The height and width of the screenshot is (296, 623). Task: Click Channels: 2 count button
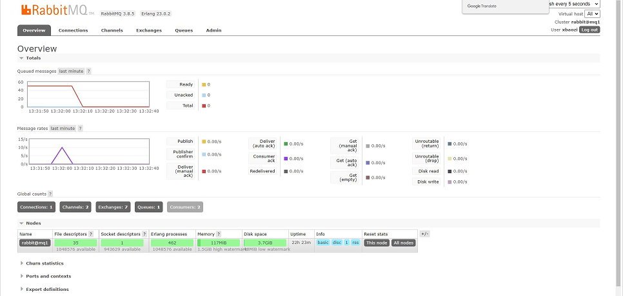tap(75, 207)
